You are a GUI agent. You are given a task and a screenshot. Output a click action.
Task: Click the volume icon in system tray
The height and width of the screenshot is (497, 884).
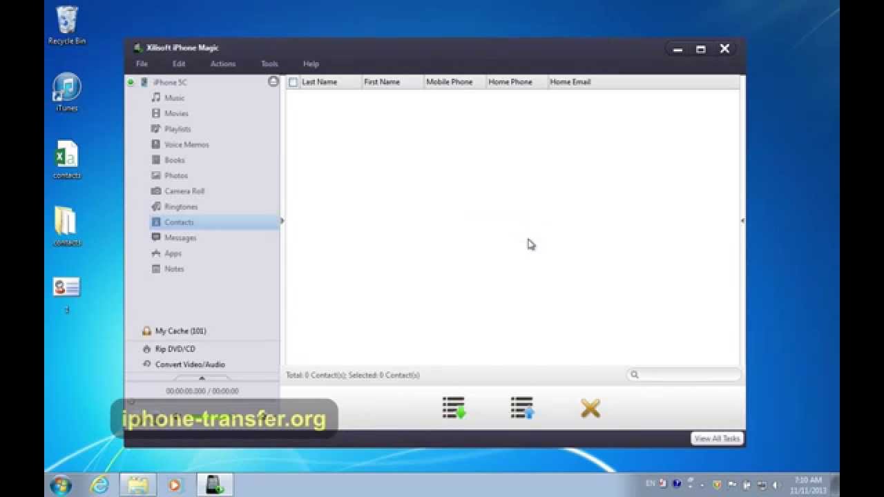click(776, 485)
